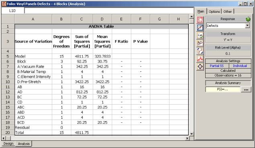Viewport: 255px width, 148px height.
Task: Click the F Ratio header cell
Action: click(x=122, y=41)
